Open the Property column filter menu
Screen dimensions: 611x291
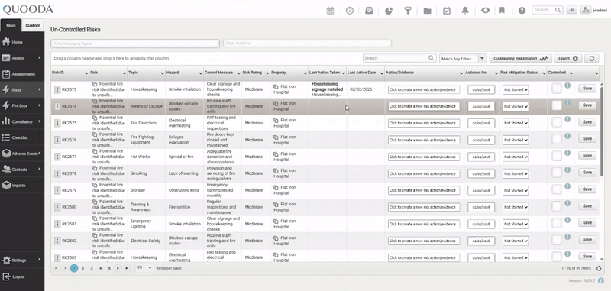(x=305, y=73)
